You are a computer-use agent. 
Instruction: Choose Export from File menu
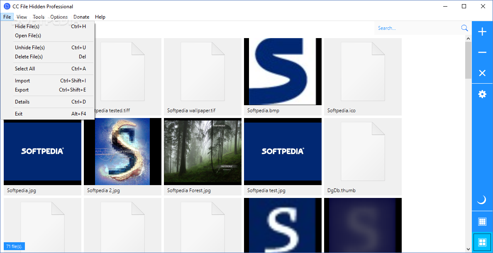(x=47, y=90)
